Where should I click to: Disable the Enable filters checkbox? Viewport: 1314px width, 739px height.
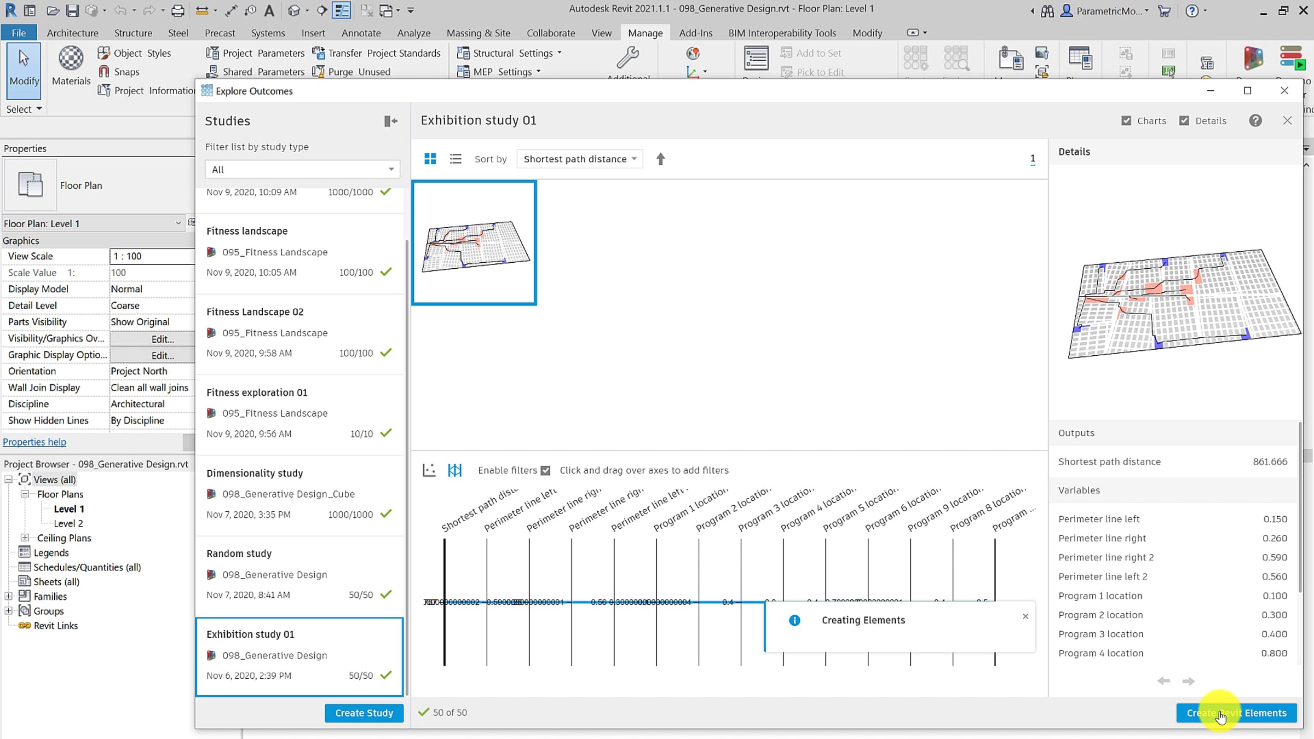(545, 470)
